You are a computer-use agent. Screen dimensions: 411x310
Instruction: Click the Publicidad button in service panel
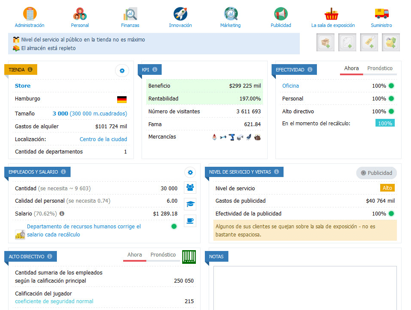coord(376,173)
